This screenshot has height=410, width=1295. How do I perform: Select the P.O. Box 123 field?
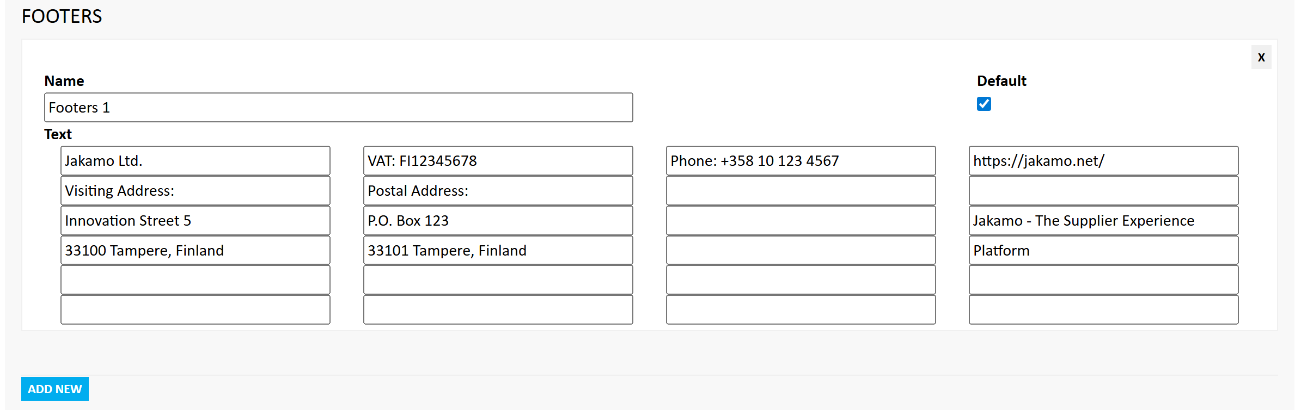(498, 220)
